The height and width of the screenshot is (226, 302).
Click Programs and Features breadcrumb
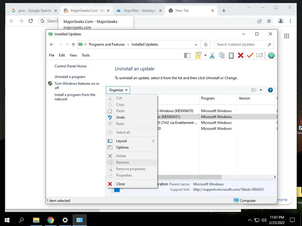coord(107,44)
